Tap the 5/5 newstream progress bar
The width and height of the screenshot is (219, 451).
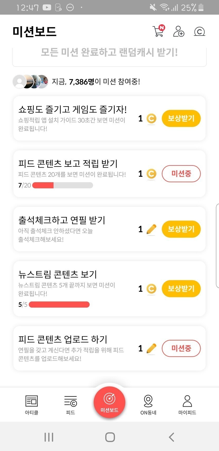click(x=59, y=305)
